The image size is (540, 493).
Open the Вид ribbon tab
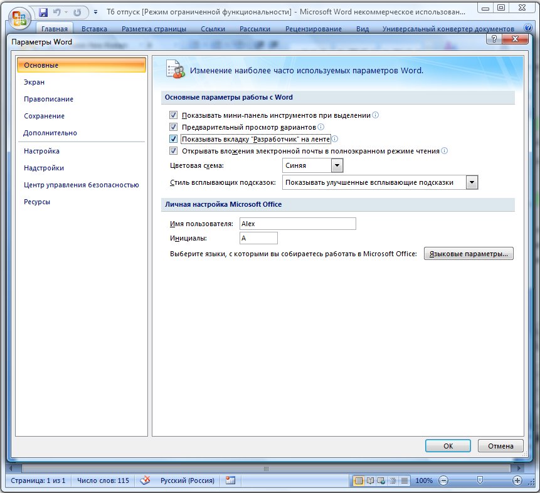point(363,29)
